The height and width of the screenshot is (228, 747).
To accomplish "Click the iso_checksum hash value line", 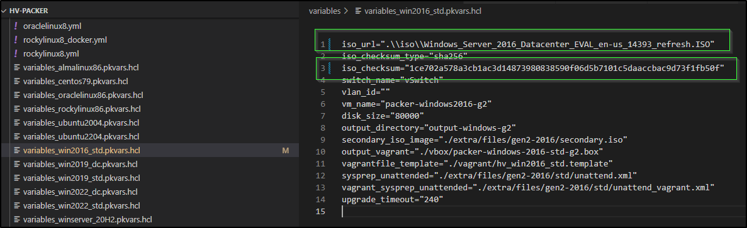I will (533, 68).
